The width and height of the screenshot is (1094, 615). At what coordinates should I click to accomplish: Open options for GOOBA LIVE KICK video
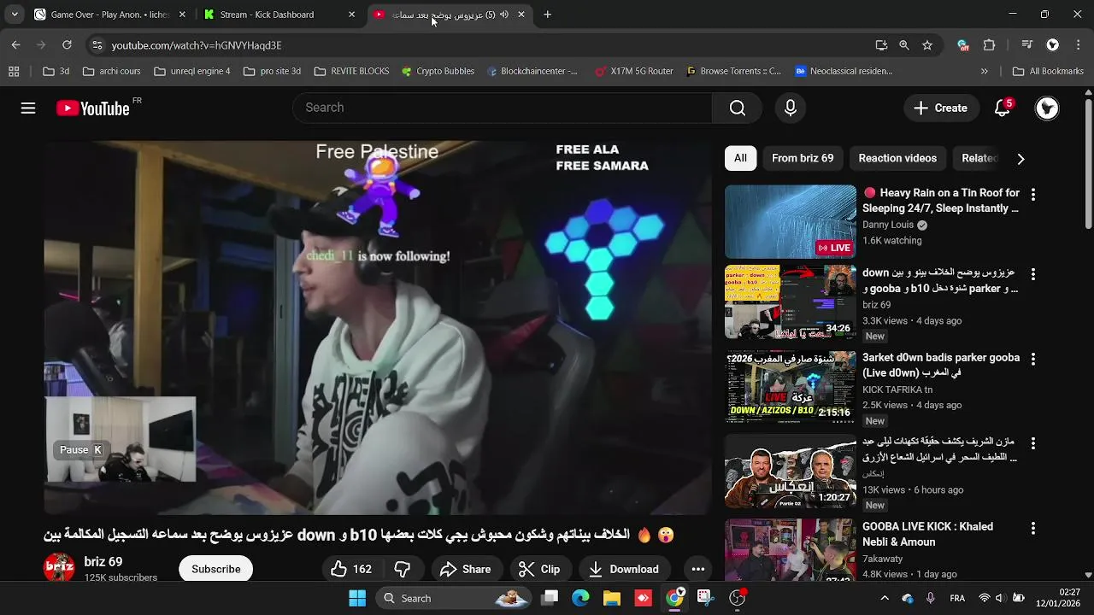(1032, 529)
